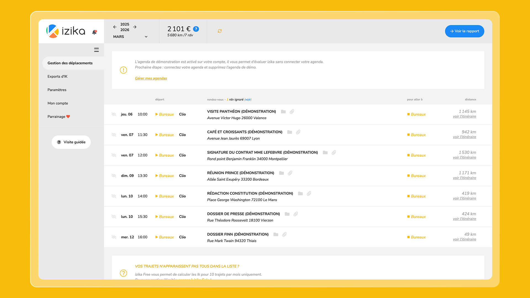
Task: Click the paperclip on Café et Croissants row
Action: (x=298, y=132)
